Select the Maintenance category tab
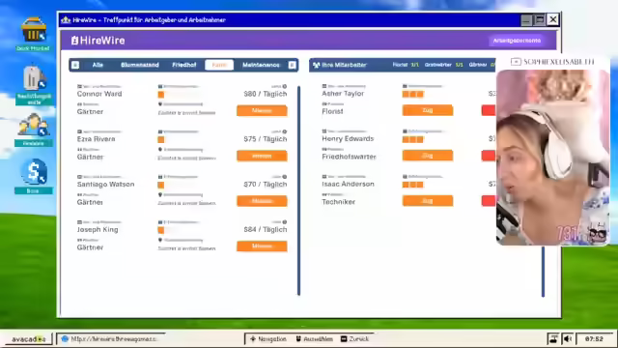Viewport: 618px width, 348px height. pyautogui.click(x=261, y=65)
